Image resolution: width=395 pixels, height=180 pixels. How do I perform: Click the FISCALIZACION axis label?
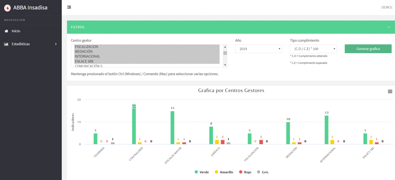pos(251,154)
